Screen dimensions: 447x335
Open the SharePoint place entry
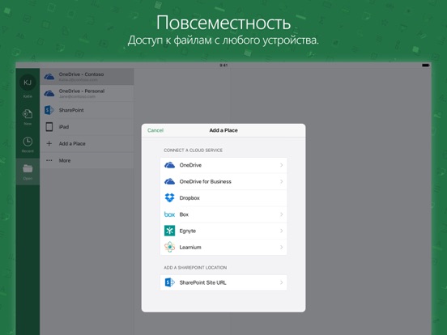pyautogui.click(x=87, y=110)
